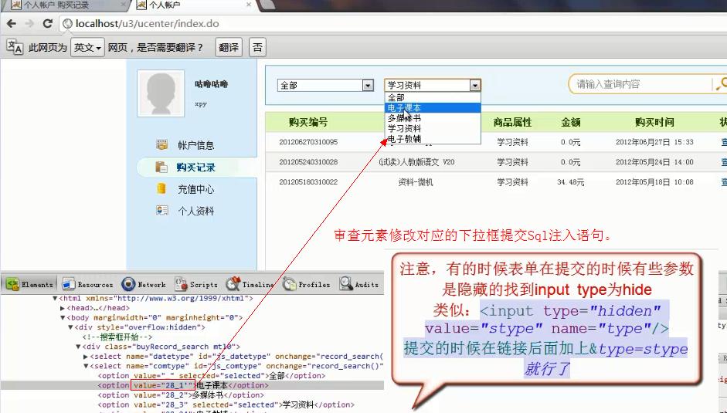Collapse the buyRecord_search div node

[78, 347]
